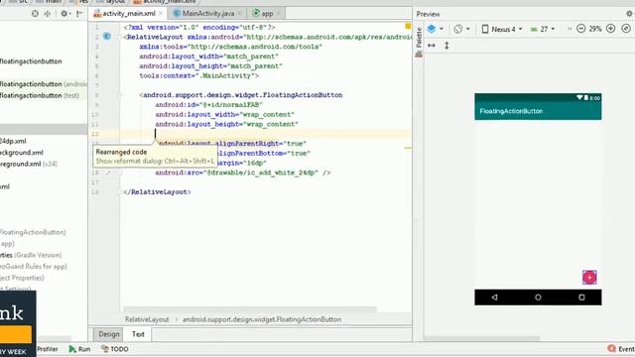Open the Profiler tool window

tap(47, 349)
